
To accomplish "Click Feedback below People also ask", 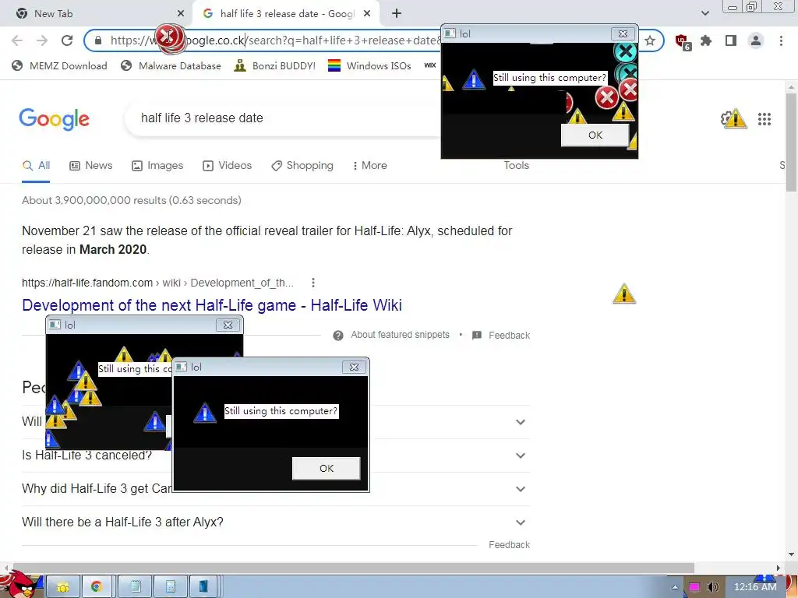I will click(509, 544).
